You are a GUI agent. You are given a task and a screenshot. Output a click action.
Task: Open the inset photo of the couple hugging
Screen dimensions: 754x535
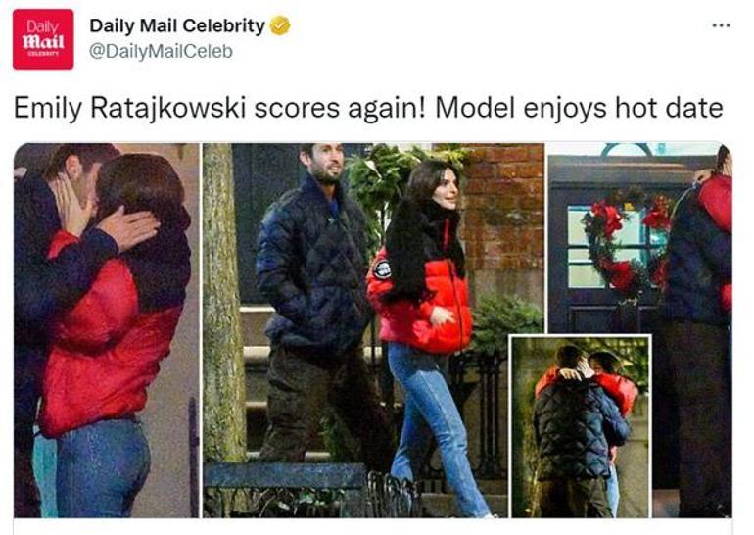581,426
